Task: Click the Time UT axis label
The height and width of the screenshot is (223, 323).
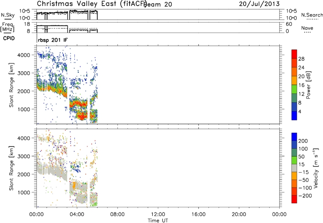Action: click(158, 220)
